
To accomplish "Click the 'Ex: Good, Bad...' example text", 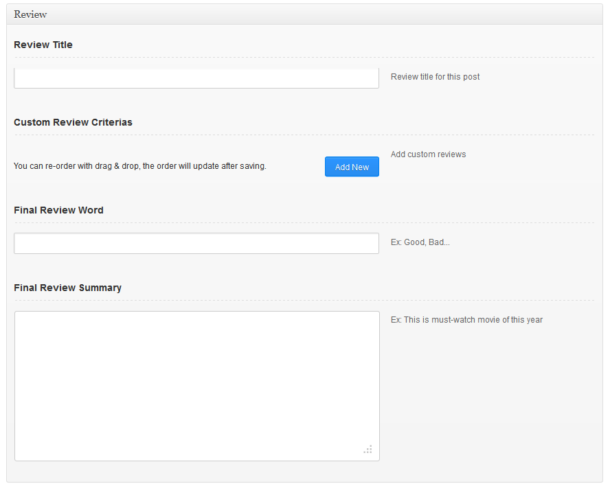I will tap(420, 242).
